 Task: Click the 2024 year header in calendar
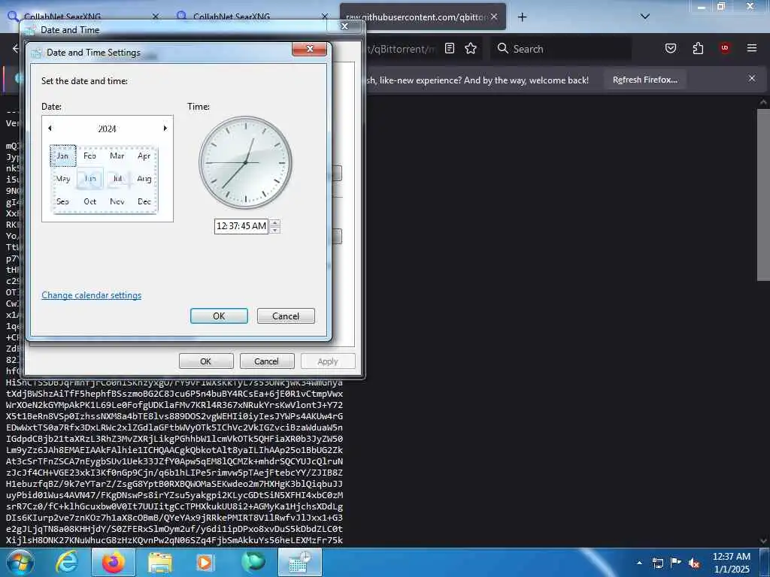107,129
